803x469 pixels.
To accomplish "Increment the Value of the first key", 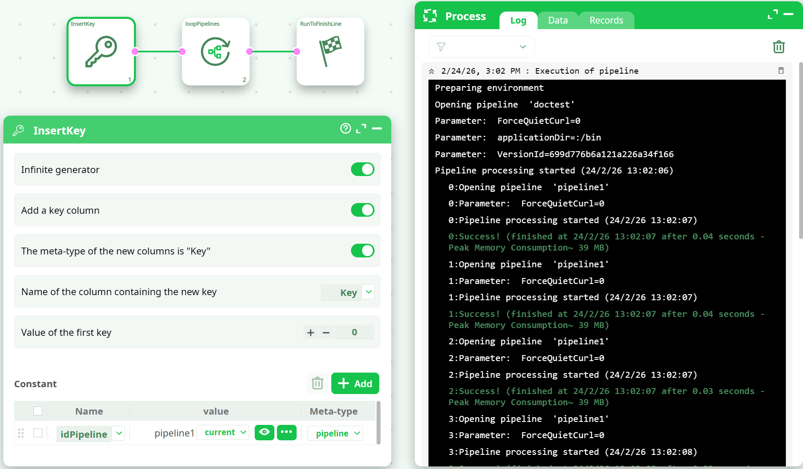I will (x=311, y=332).
